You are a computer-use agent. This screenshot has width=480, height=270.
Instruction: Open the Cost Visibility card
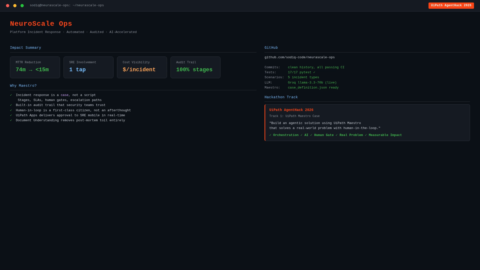(x=142, y=67)
